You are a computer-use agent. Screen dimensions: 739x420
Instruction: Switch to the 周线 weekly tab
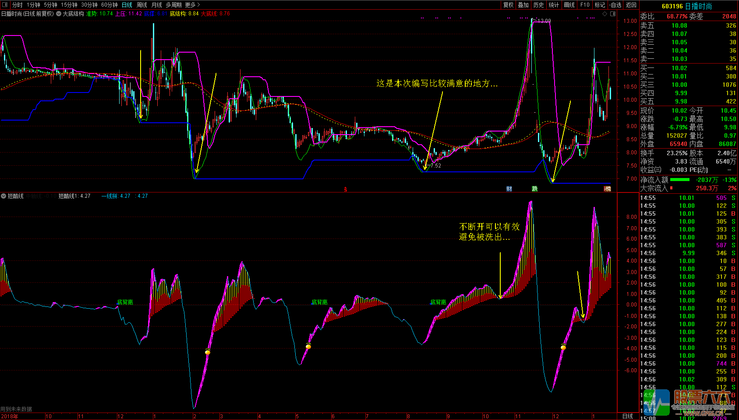coord(142,5)
